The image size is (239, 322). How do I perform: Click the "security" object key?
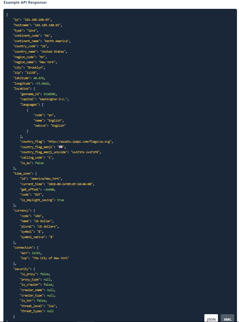coord(22,269)
